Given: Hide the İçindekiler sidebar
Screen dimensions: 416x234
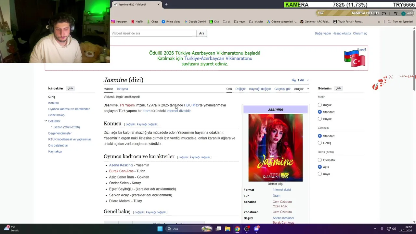Looking at the screenshot, I should [70, 88].
